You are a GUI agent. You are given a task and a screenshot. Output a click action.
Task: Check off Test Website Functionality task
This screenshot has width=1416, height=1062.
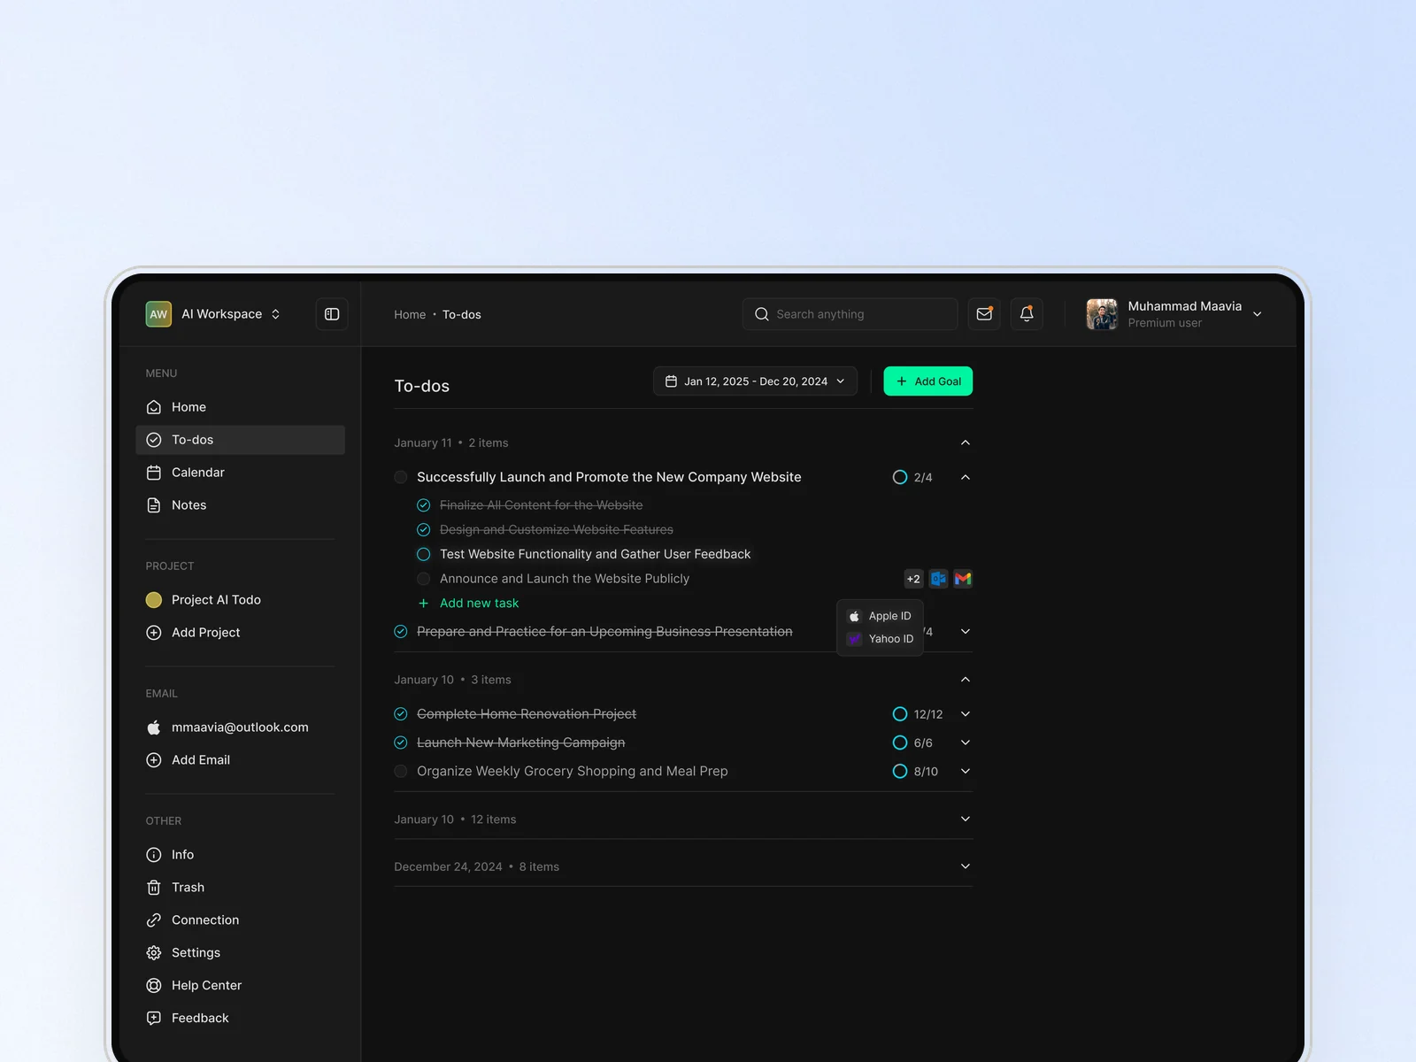424,554
